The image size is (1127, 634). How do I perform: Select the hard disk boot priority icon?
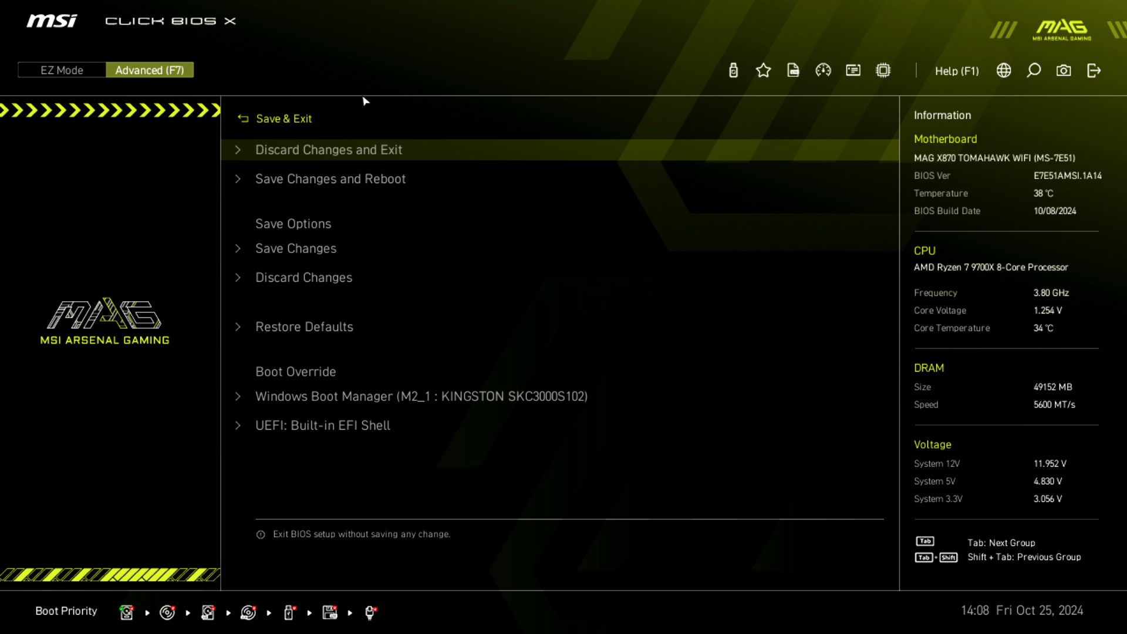pos(126,612)
